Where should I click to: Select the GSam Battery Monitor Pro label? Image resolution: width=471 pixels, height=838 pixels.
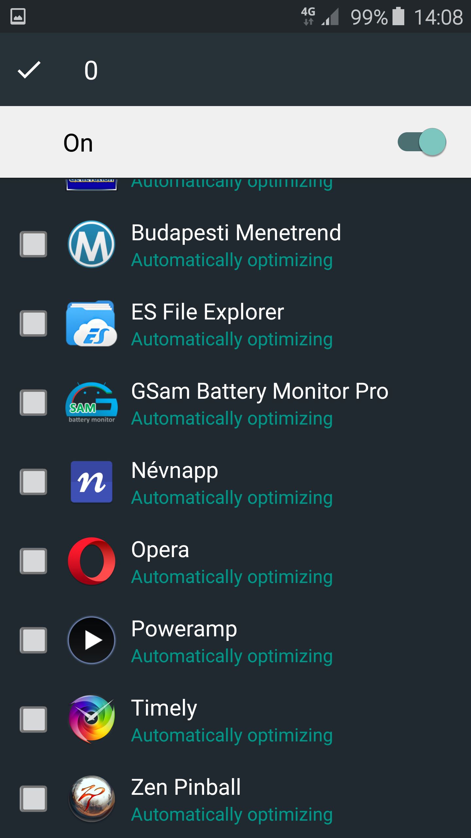click(x=260, y=392)
